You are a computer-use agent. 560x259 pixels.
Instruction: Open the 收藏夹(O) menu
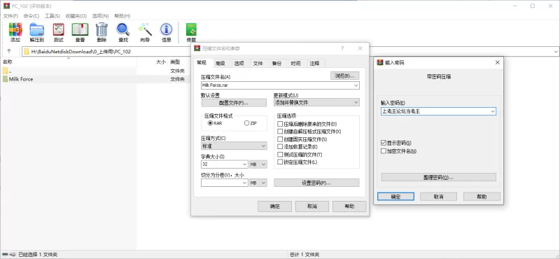[x=76, y=16]
